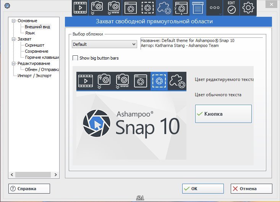Start video capture from top toolbar
The image size is (280, 202).
coord(80,8)
